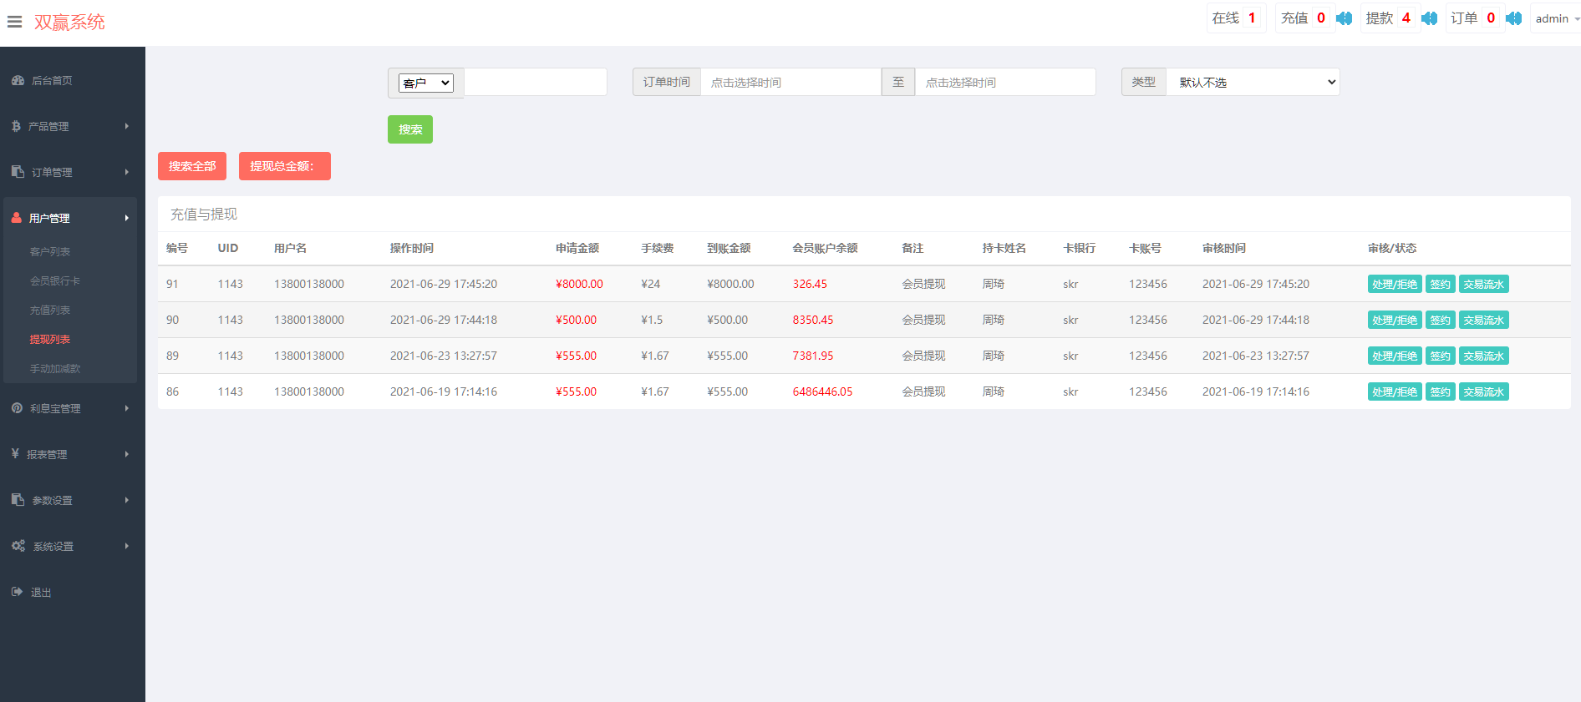The width and height of the screenshot is (1581, 702).
Task: Click the red 搜索全部 button
Action: click(192, 166)
